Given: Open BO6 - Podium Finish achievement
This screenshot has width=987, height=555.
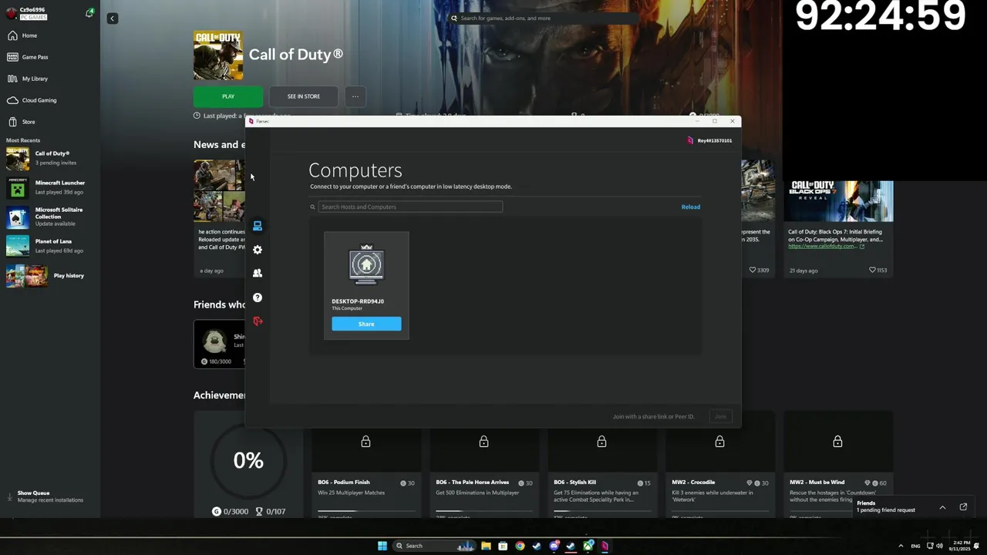Looking at the screenshot, I should (x=366, y=462).
